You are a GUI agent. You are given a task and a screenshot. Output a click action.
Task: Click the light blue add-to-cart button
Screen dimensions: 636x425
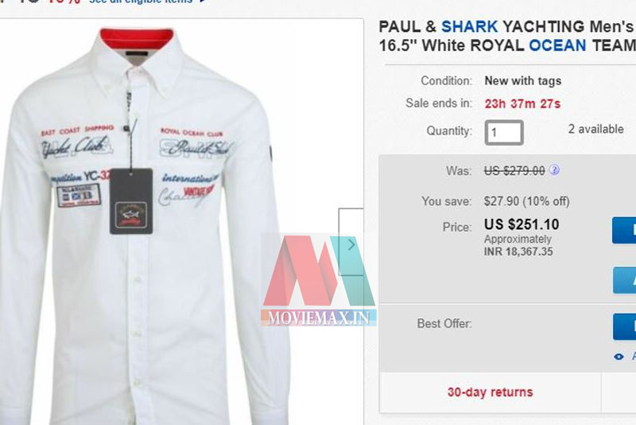coord(625,280)
